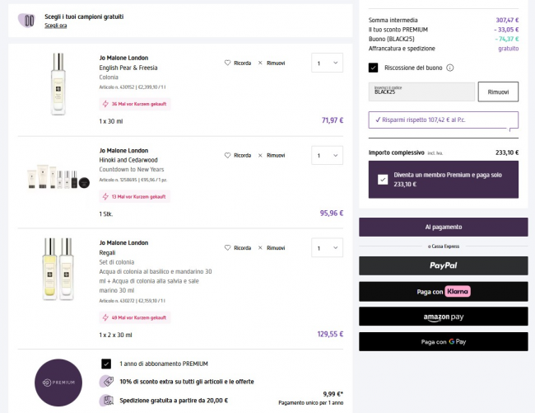The image size is (535, 413).
Task: Open quantity dropdown for Regali set
Action: pos(327,247)
